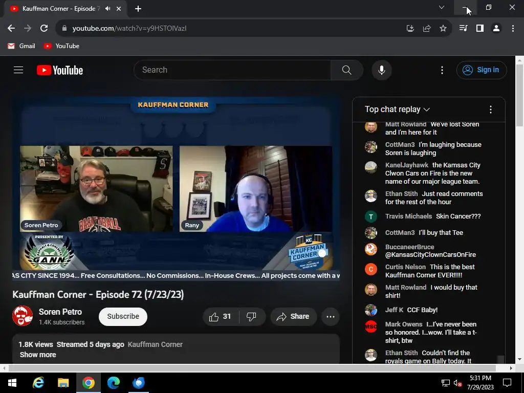The height and width of the screenshot is (393, 524).
Task: Click browser forward arrow
Action: (x=28, y=29)
